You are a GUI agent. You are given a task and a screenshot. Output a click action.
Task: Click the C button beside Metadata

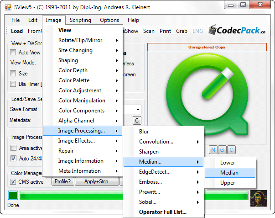coord(137,121)
